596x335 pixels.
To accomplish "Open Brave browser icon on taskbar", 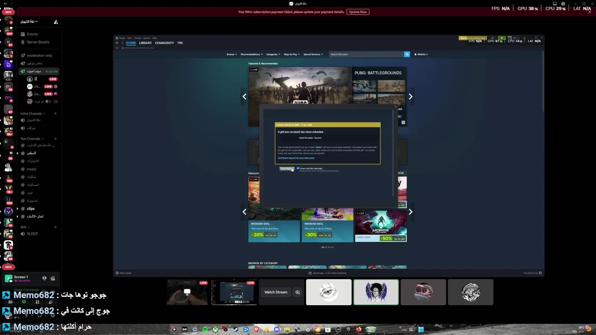I will 256,329.
